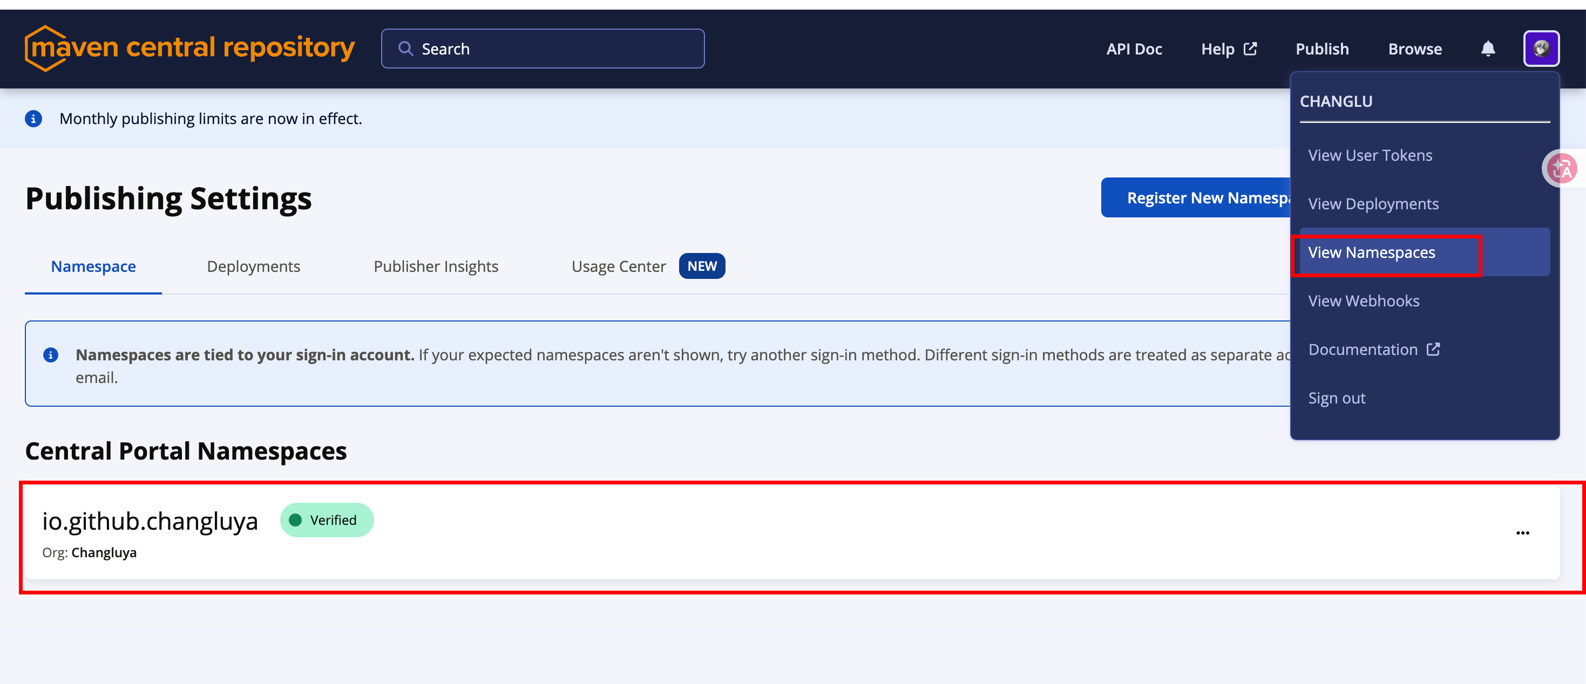Click the 'Org: Changluya' text
Screen dimensions: 1586x684
click(x=89, y=552)
